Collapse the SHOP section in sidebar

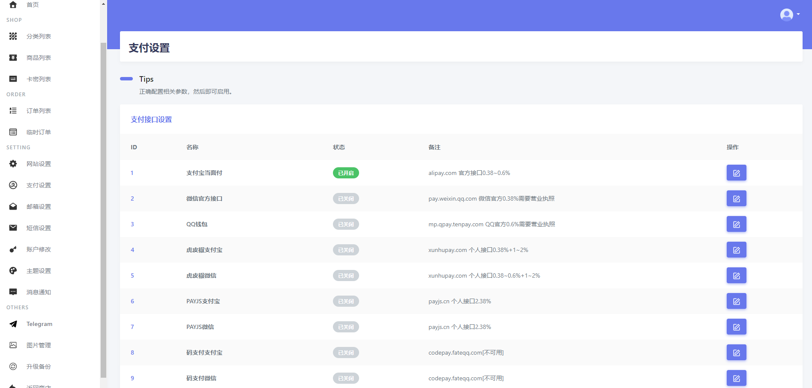14,20
